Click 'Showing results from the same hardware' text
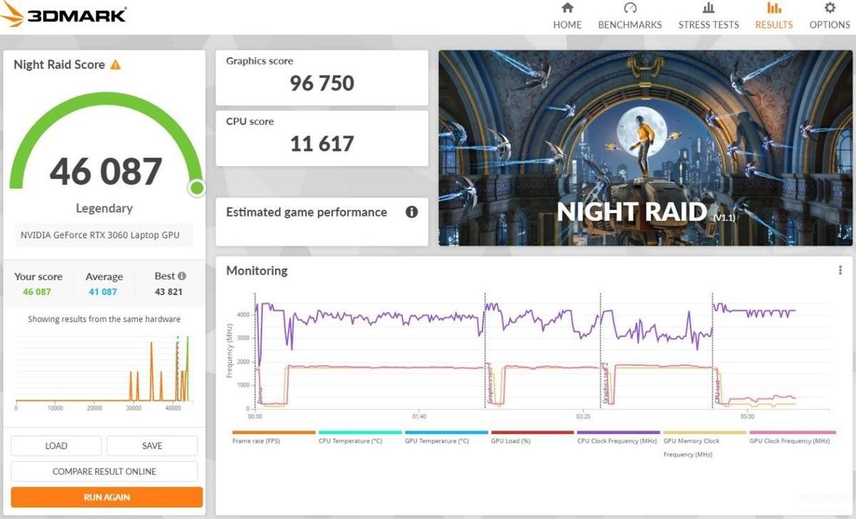 [x=104, y=319]
